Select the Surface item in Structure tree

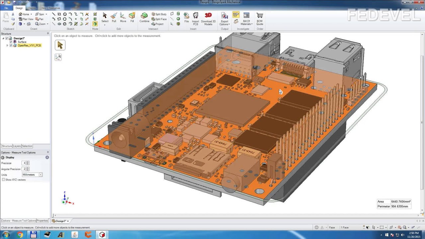[22, 42]
